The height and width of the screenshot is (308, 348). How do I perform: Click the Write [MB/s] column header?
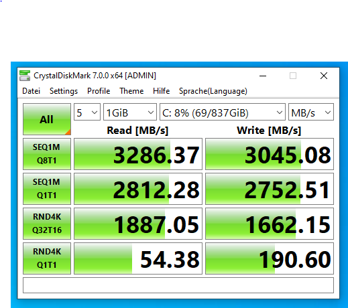(x=269, y=131)
